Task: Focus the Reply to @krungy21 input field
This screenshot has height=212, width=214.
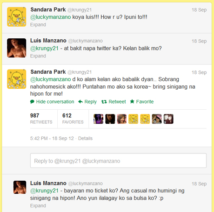Action: click(118, 161)
